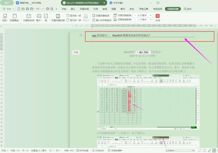Image resolution: width=218 pixels, height=153 pixels.
Task: Expand the save-as dropdown arrow
Action: pos(34,9)
